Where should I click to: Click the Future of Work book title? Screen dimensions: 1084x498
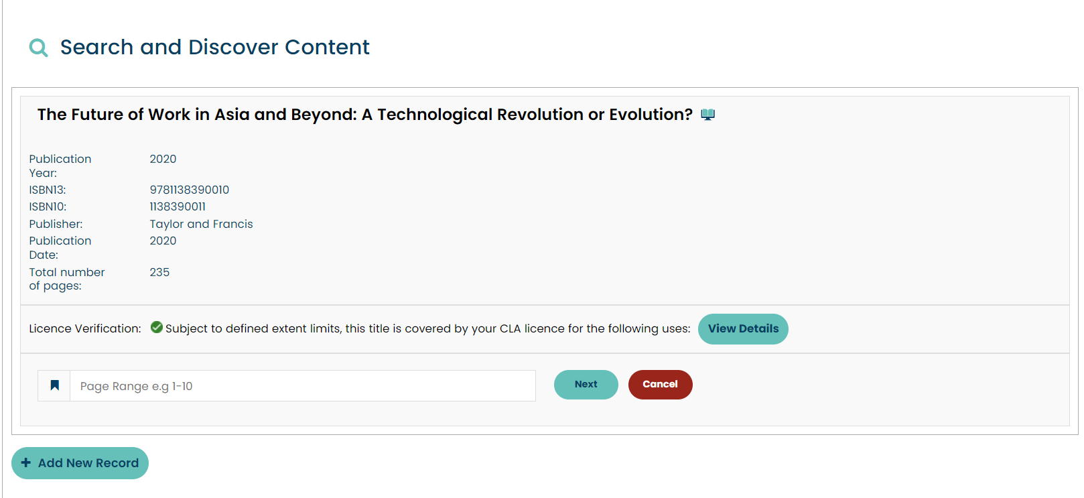364,115
